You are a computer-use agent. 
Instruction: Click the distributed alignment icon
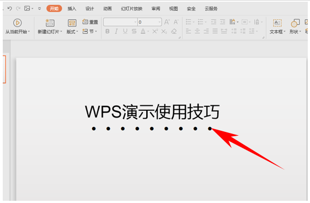(x=224, y=31)
